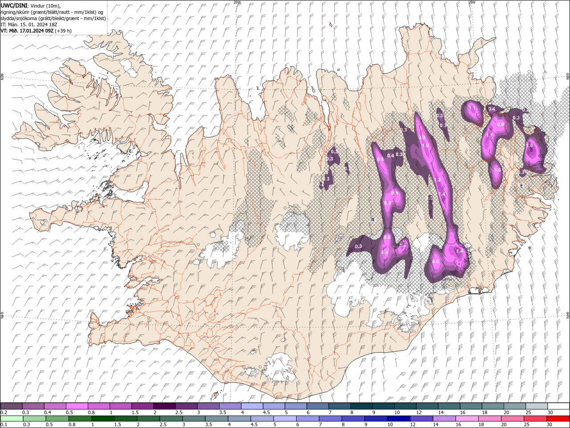This screenshot has width=570, height=428.
Task: Select the rain legend swatch labeled 25
Action: [x=535, y=419]
